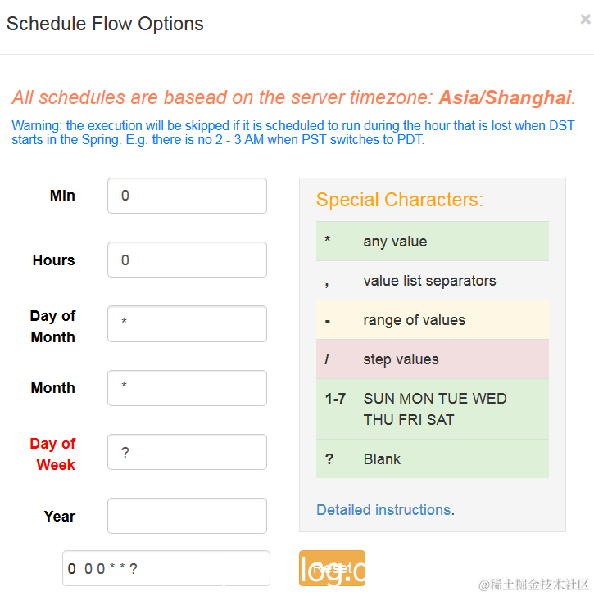Focus the Min input field
Image resolution: width=594 pixels, height=596 pixels.
pyautogui.click(x=187, y=196)
